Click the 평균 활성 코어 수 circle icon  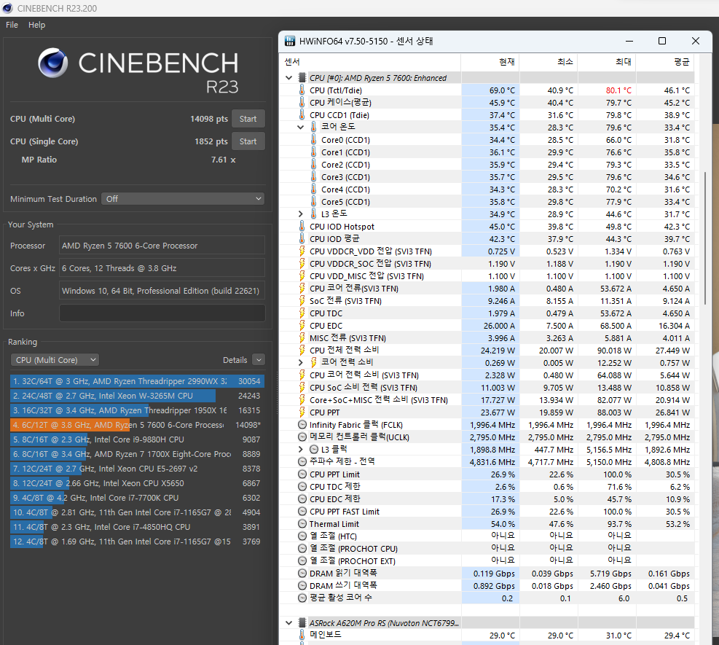302,598
